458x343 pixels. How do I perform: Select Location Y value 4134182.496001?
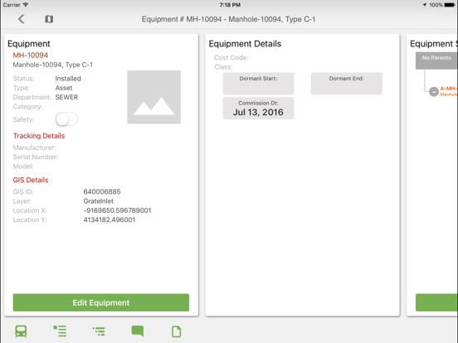click(110, 220)
